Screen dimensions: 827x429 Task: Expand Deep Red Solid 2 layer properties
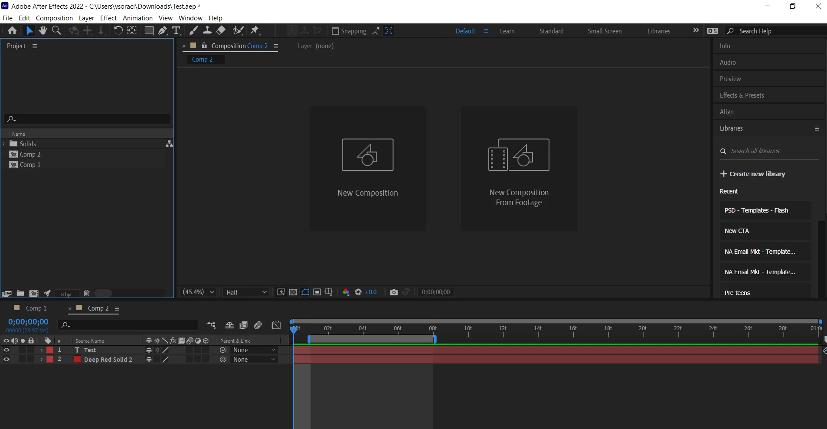pos(41,360)
